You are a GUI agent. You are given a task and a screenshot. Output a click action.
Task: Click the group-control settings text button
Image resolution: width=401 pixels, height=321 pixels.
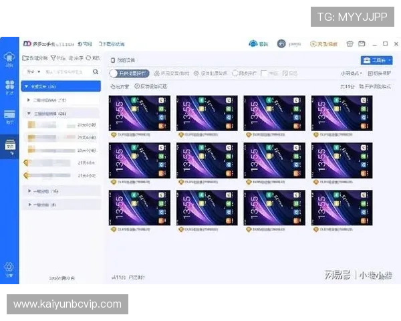214,74
